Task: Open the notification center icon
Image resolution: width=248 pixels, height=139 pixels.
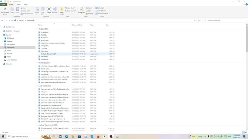Action: coord(244,136)
